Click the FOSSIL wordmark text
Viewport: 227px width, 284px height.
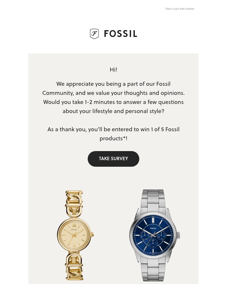point(120,34)
